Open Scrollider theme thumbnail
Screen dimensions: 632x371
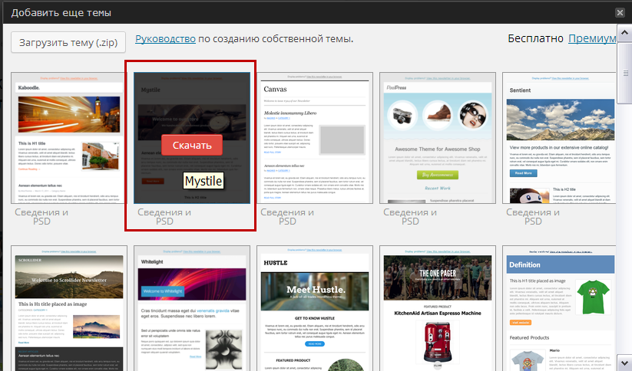69,308
